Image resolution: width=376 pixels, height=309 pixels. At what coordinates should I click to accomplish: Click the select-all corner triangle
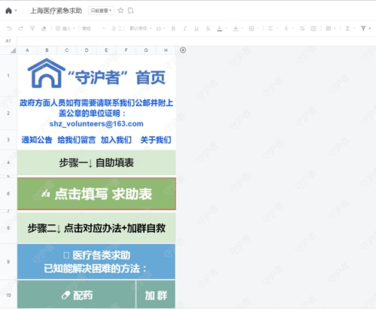click(13, 50)
